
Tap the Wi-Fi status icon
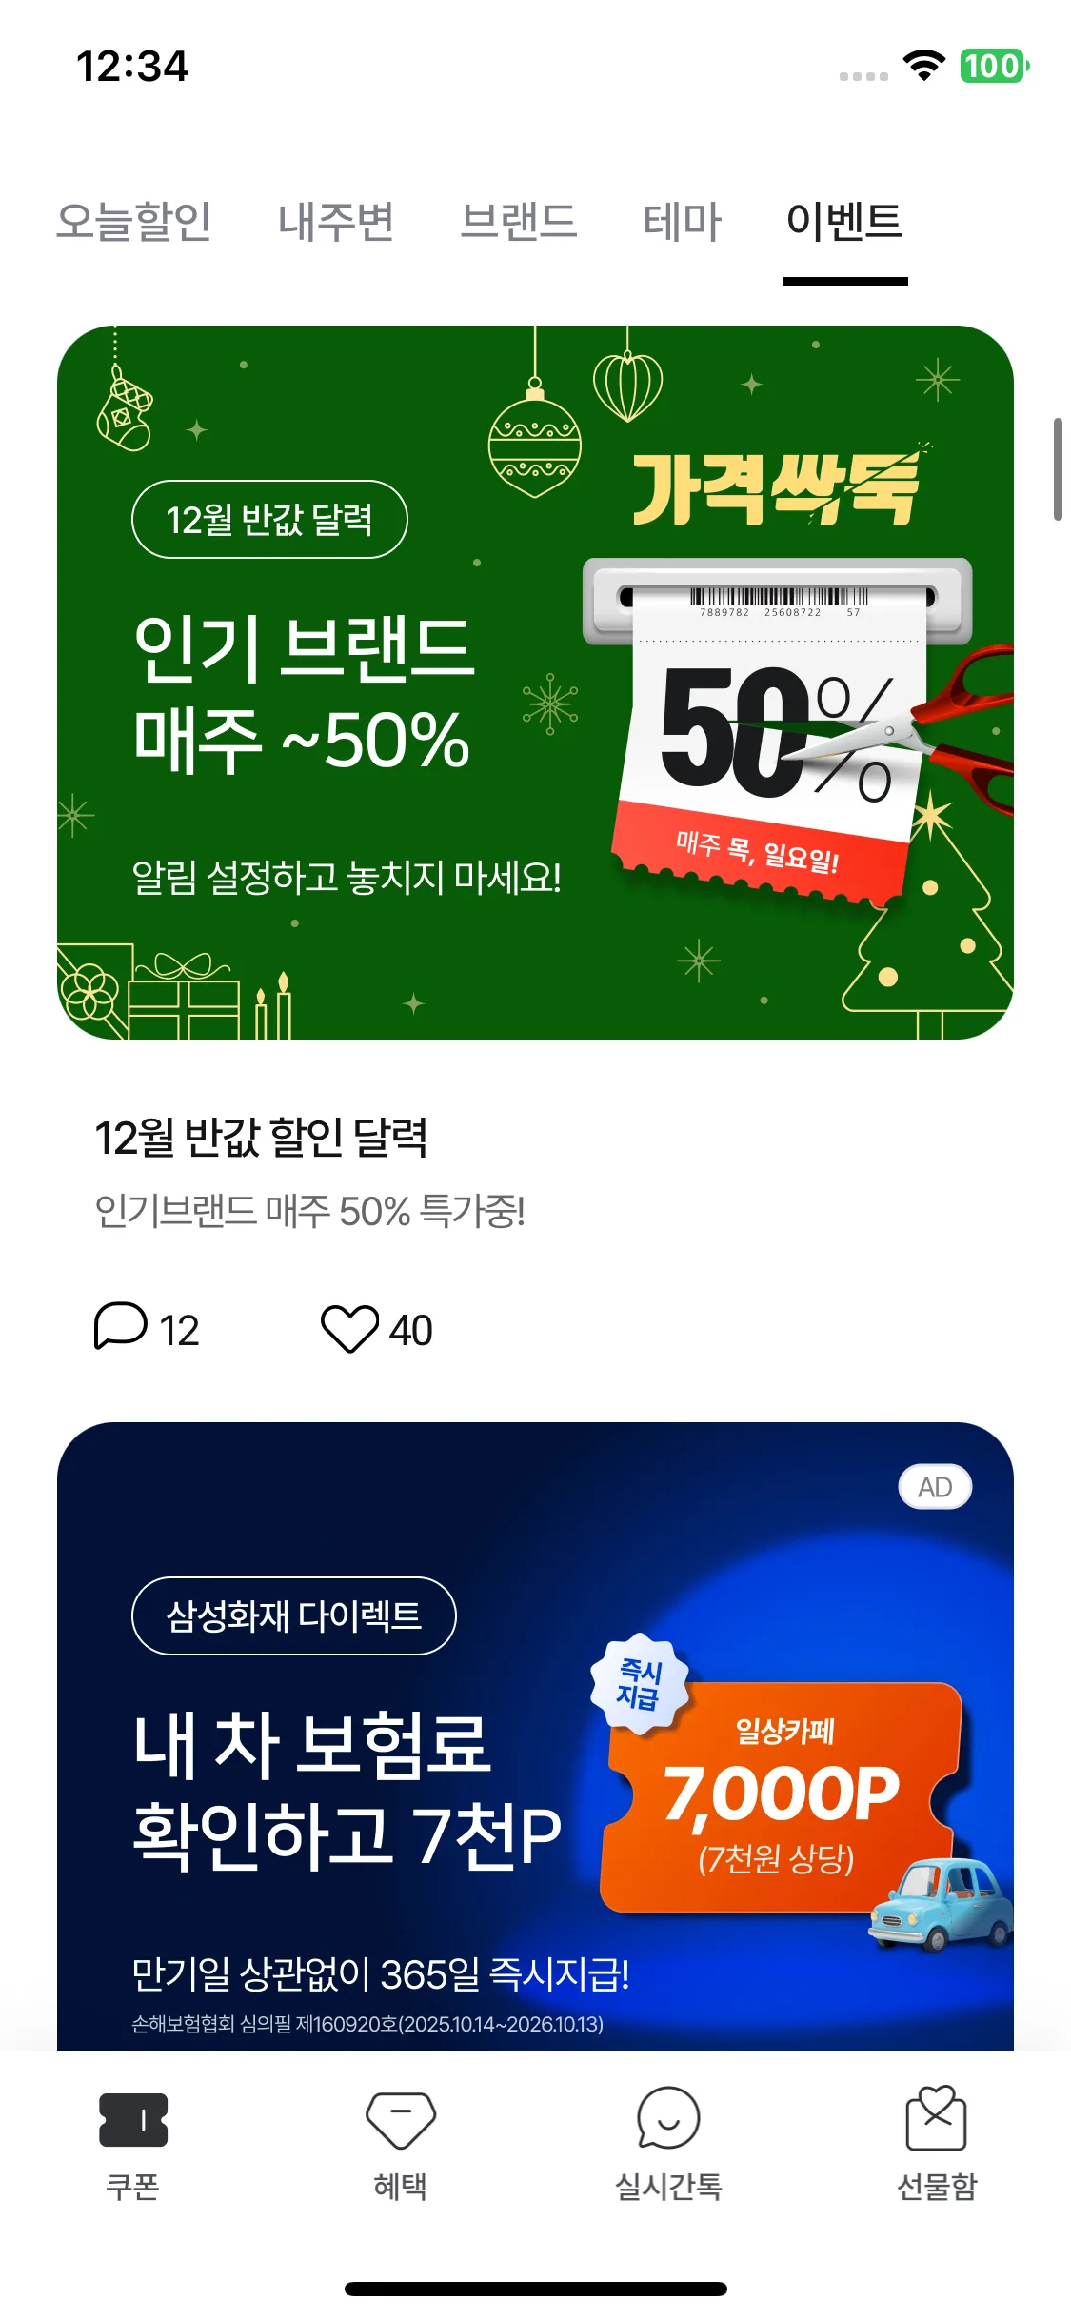[x=923, y=66]
